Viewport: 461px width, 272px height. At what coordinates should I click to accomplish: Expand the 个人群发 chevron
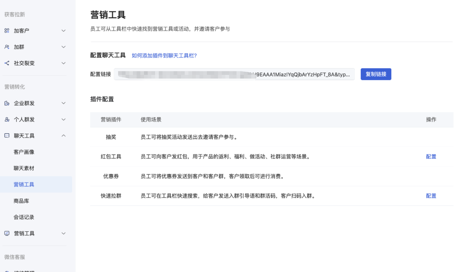click(x=64, y=120)
